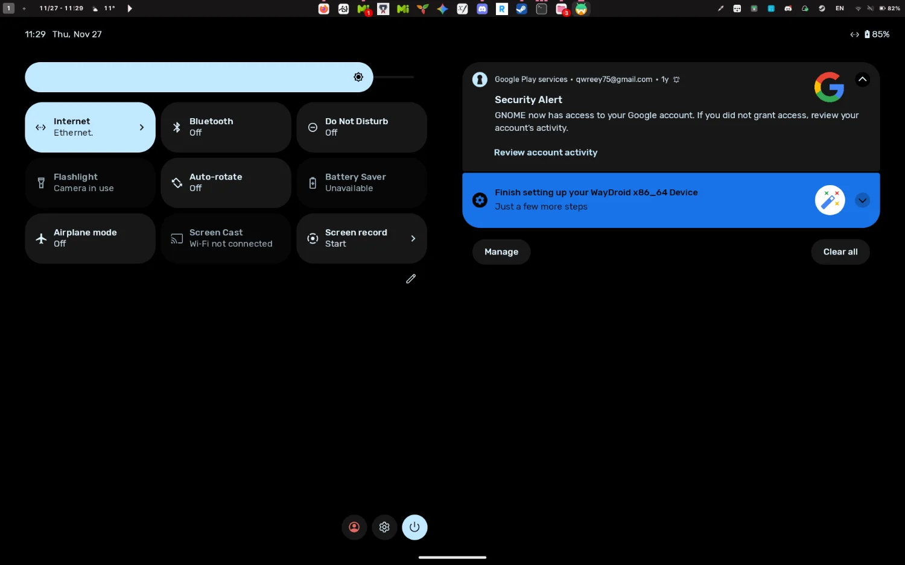Viewport: 905px width, 565px height.
Task: Enable Do Not Disturb tile
Action: tap(361, 127)
